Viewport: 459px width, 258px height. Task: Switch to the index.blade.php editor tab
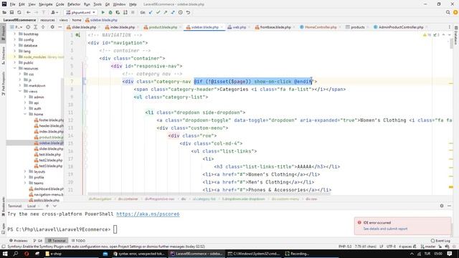pyautogui.click(x=120, y=27)
